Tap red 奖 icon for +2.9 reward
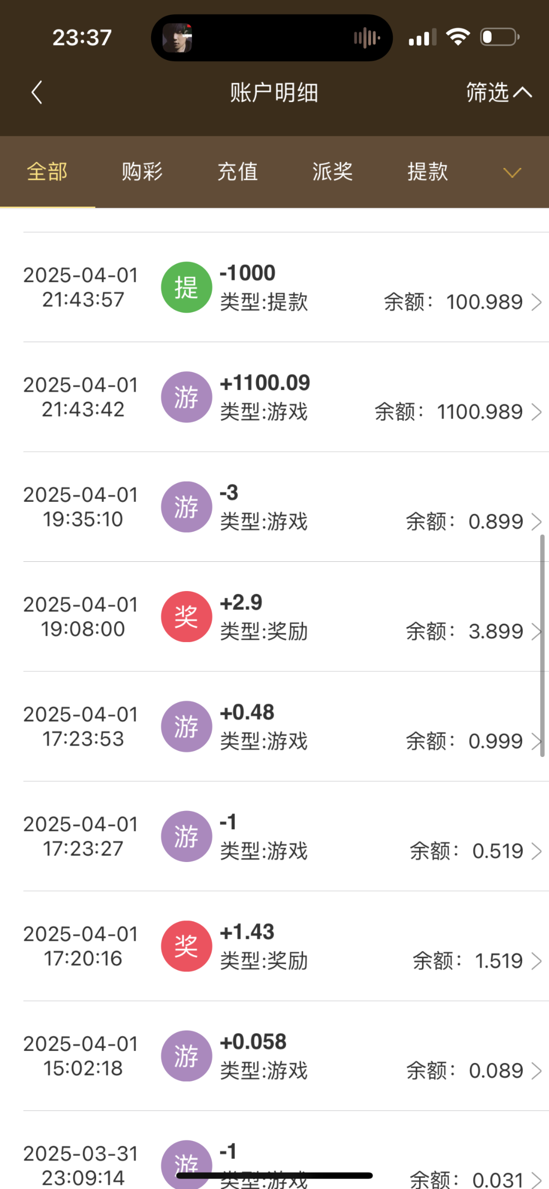Viewport: 549px width, 1189px height. pos(186,617)
